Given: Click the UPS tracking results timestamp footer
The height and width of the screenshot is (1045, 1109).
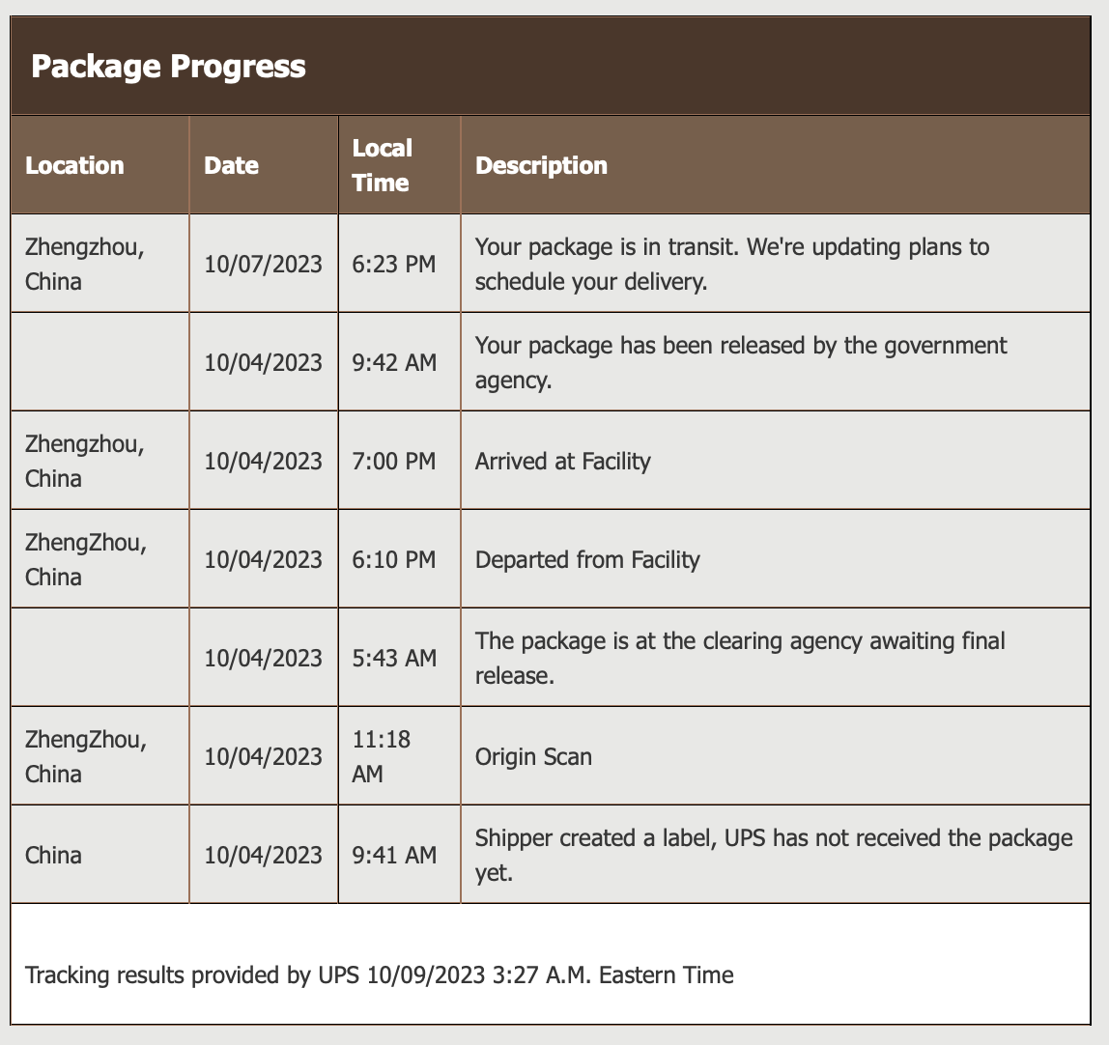Looking at the screenshot, I should pyautogui.click(x=379, y=974).
